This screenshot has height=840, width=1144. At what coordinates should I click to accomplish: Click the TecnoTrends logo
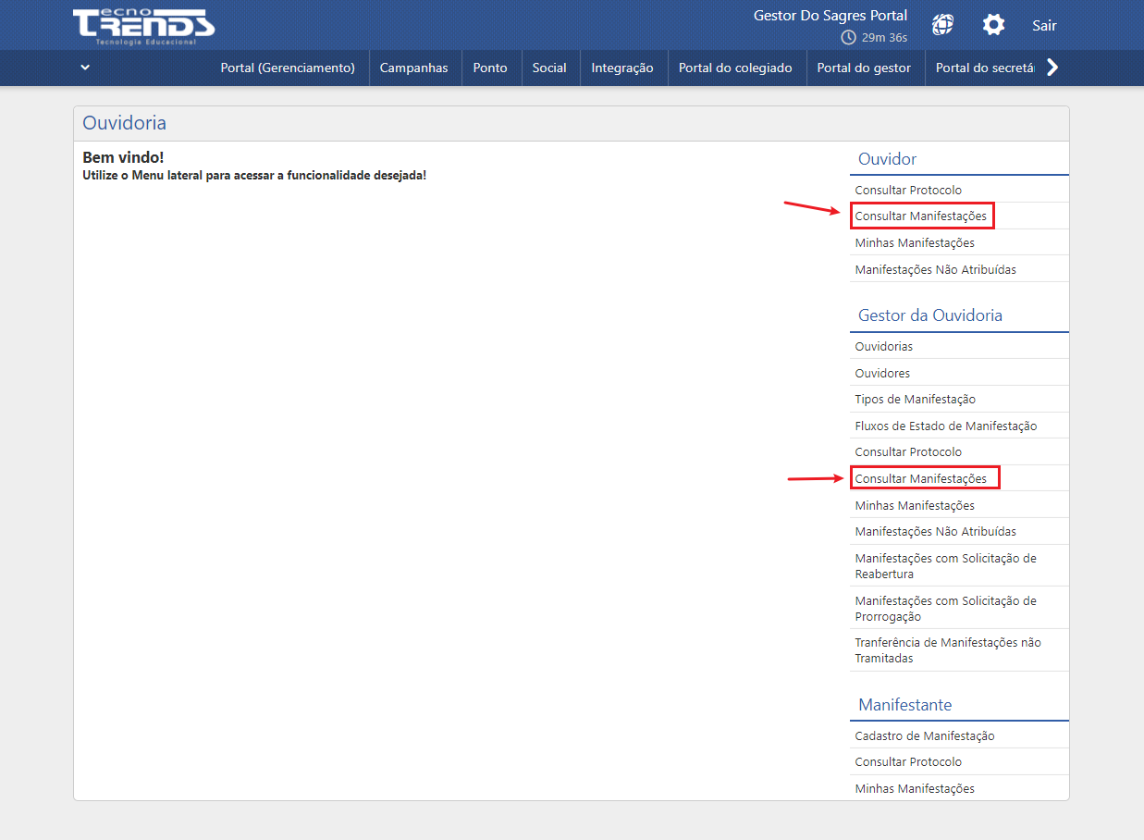(x=143, y=25)
